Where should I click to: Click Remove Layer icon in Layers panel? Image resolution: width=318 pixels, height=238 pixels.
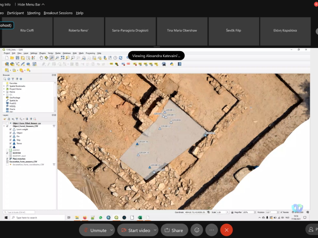[35, 119]
